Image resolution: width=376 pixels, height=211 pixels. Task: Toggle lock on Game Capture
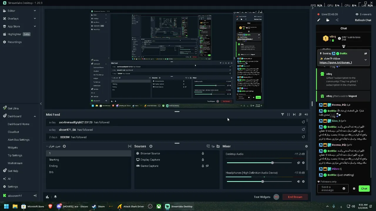pos(203,166)
